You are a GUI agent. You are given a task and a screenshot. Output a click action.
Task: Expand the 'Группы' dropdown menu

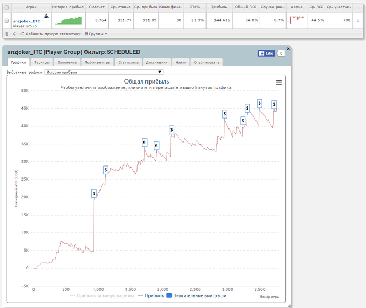[96, 34]
